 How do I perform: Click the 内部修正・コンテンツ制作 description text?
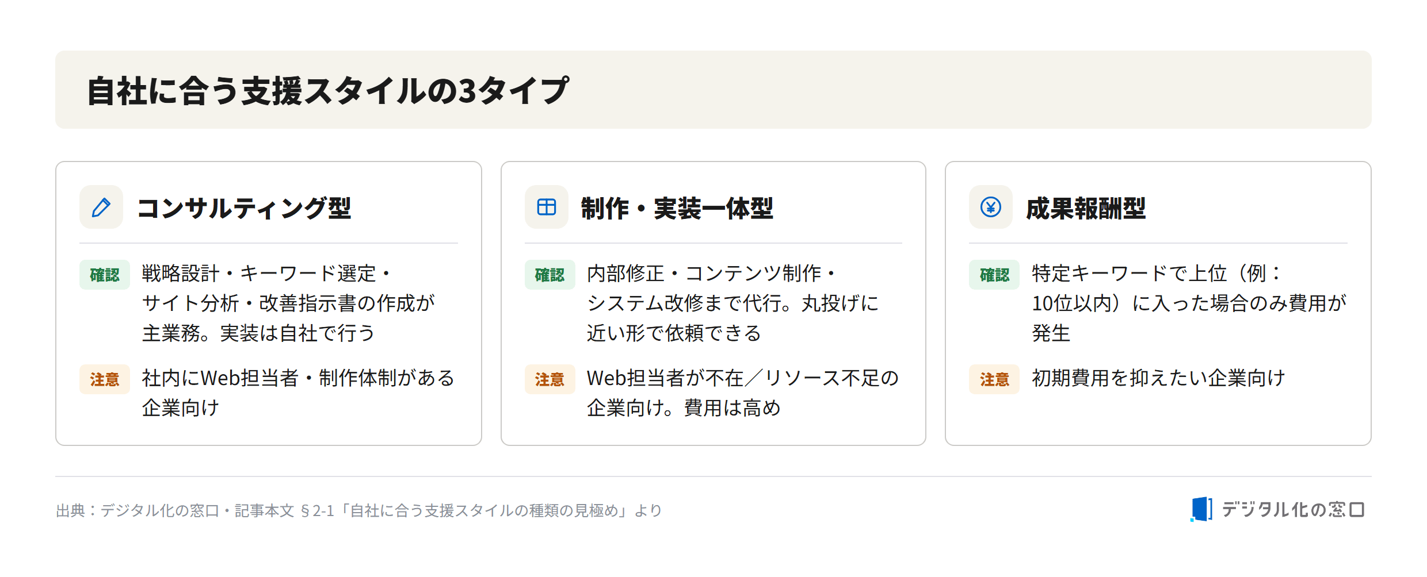(732, 303)
